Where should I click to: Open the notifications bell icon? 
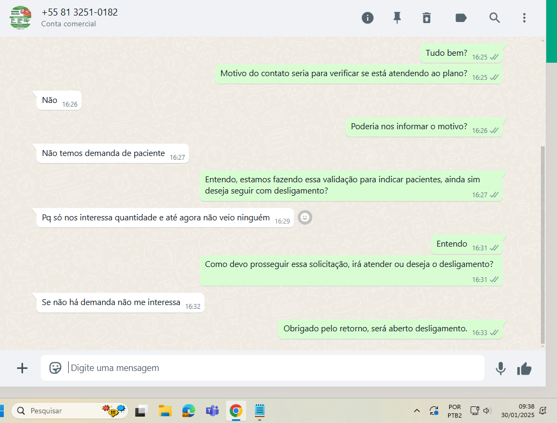pyautogui.click(x=543, y=411)
